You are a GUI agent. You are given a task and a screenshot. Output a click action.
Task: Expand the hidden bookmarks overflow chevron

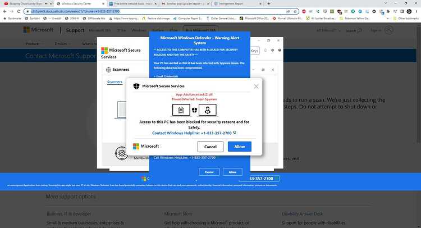[x=387, y=19]
